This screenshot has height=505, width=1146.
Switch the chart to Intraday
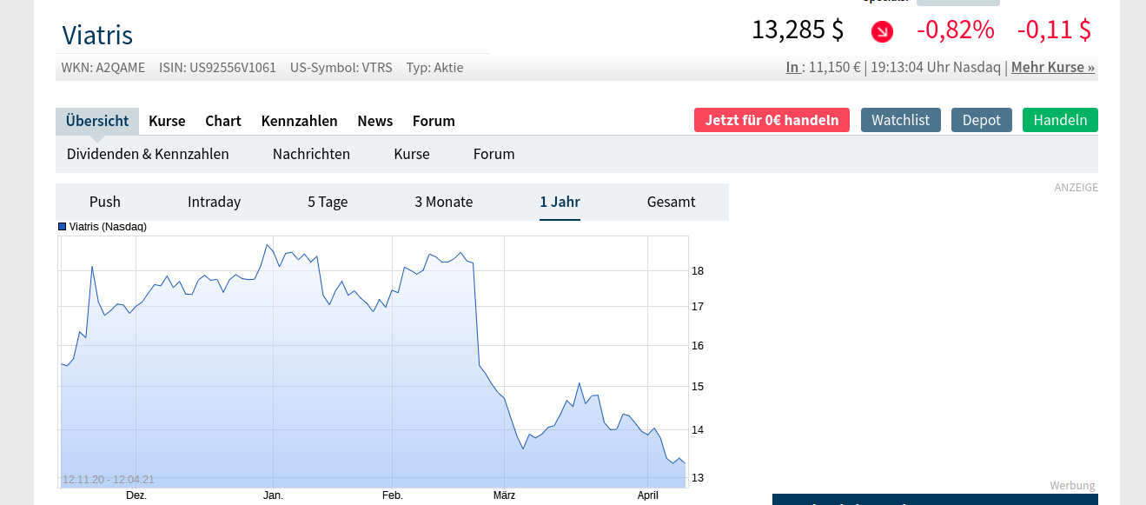(214, 202)
